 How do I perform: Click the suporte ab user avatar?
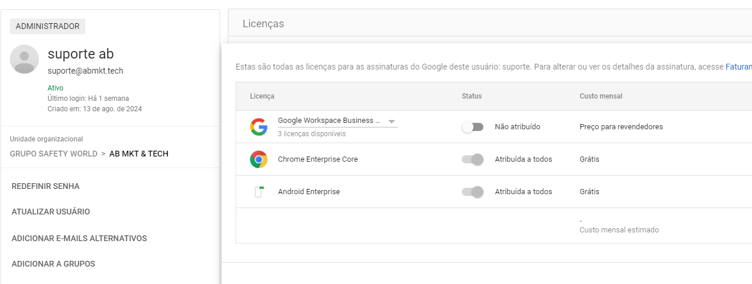coord(24,59)
